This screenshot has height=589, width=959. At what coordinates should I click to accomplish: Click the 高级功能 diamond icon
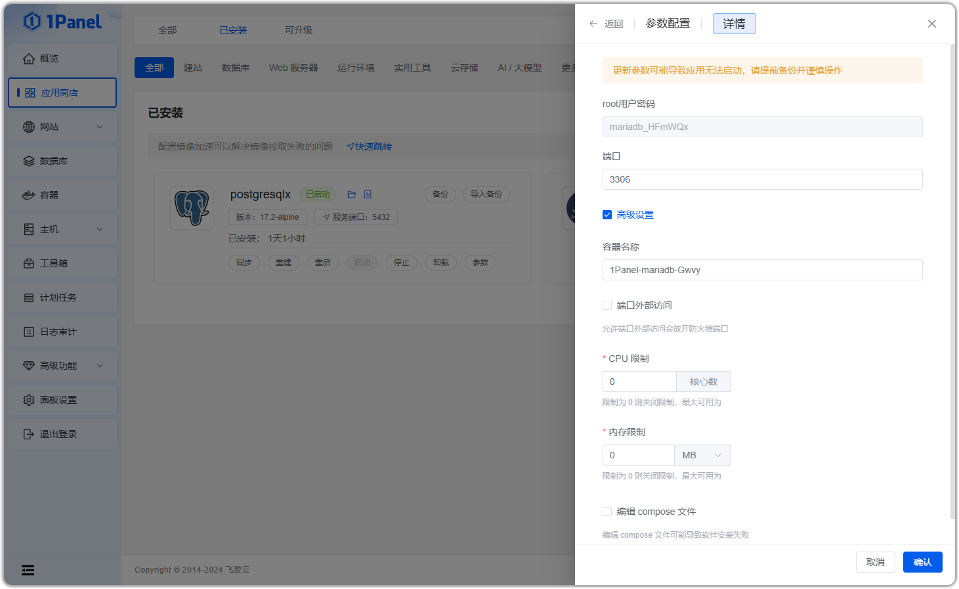click(29, 366)
